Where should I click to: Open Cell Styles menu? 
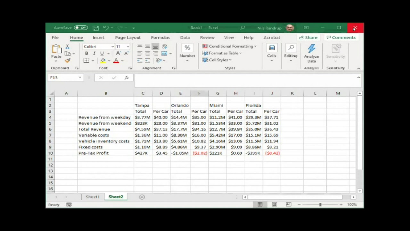point(217,60)
